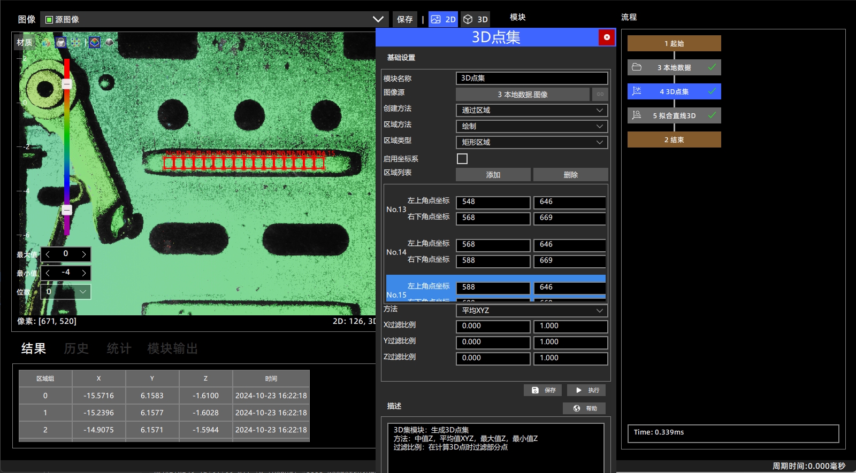
Task: Switch to the 2D view
Action: click(443, 19)
